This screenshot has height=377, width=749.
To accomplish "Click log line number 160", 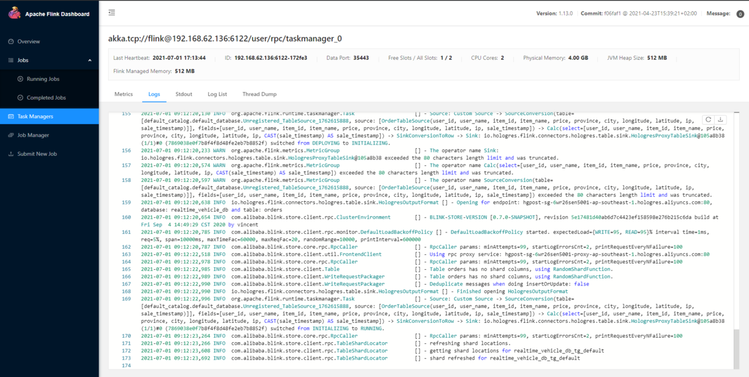I will [127, 217].
